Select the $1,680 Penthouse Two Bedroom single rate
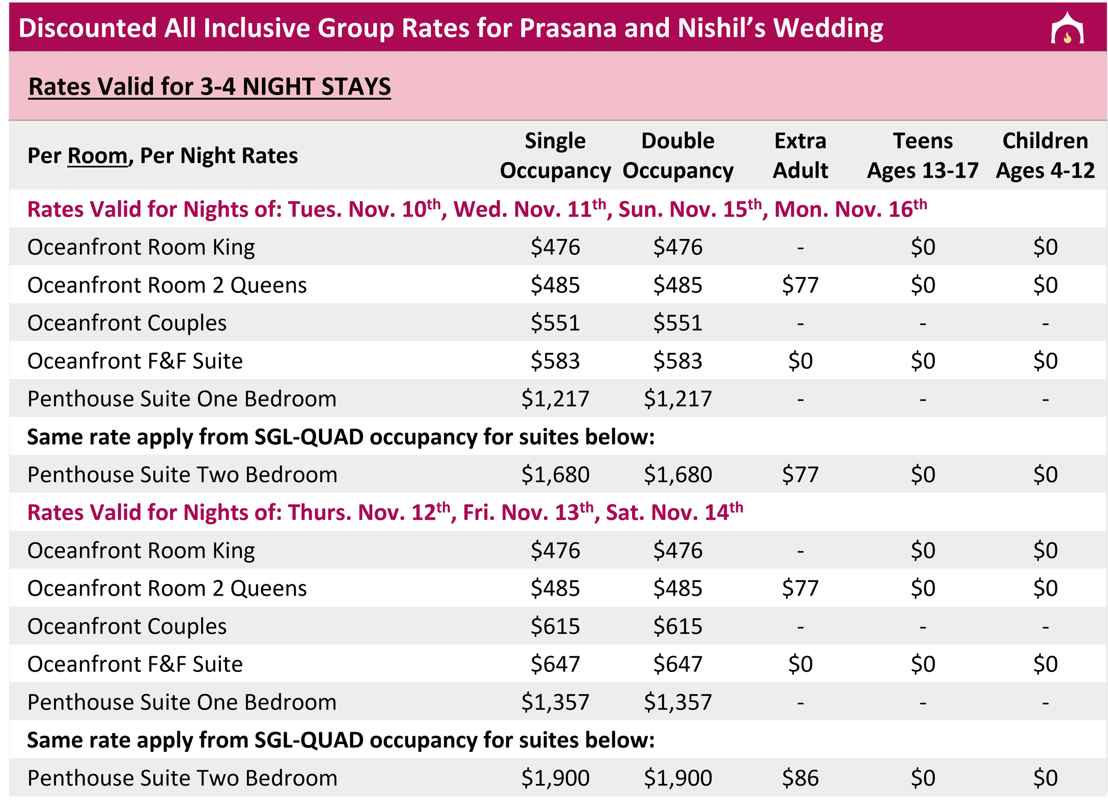Screen dimensions: 1108x807 pyautogui.click(x=555, y=474)
